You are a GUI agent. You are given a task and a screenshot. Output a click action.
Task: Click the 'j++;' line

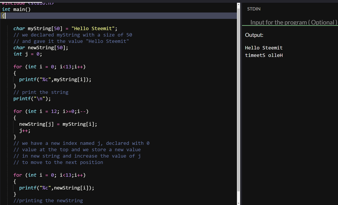(x=25, y=131)
